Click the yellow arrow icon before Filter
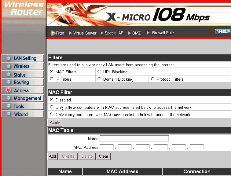 (x=53, y=33)
